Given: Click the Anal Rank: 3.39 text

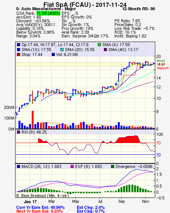Looking at the screenshot, I should click(x=75, y=32).
